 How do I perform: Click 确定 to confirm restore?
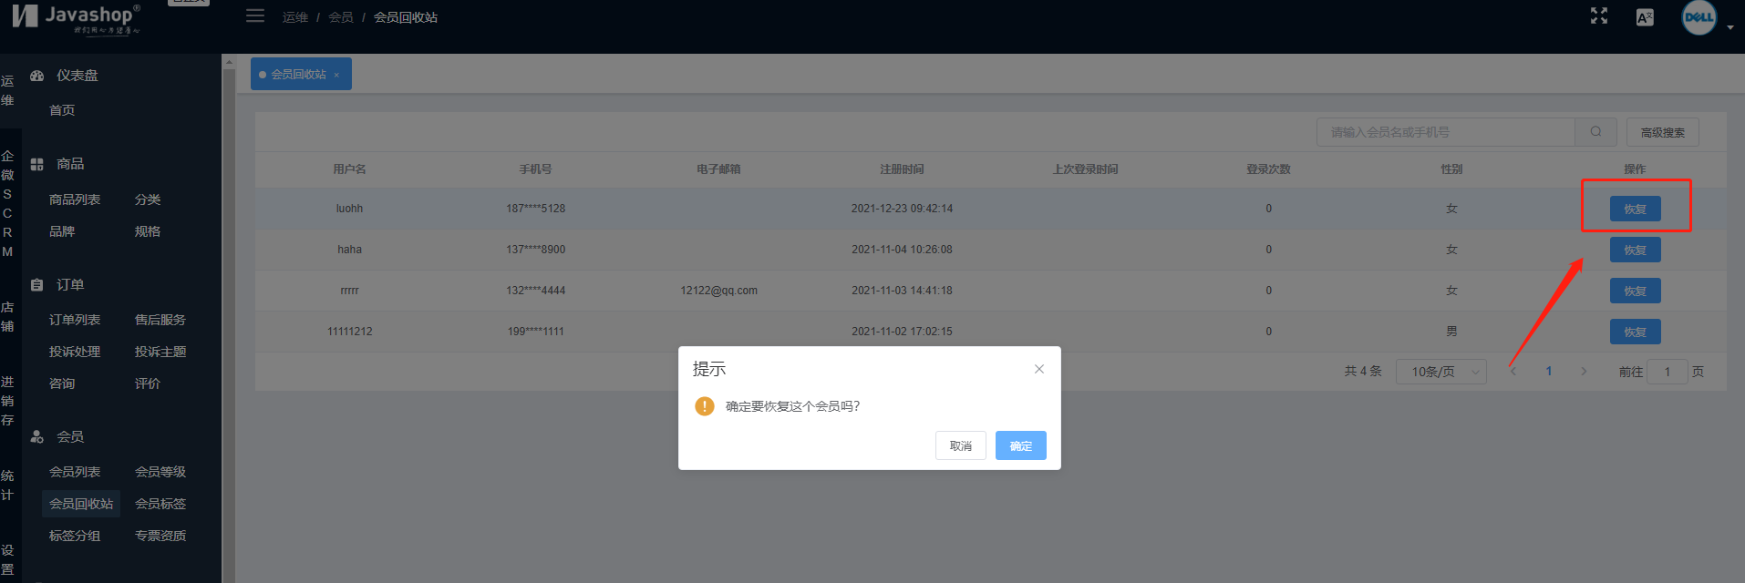1020,445
